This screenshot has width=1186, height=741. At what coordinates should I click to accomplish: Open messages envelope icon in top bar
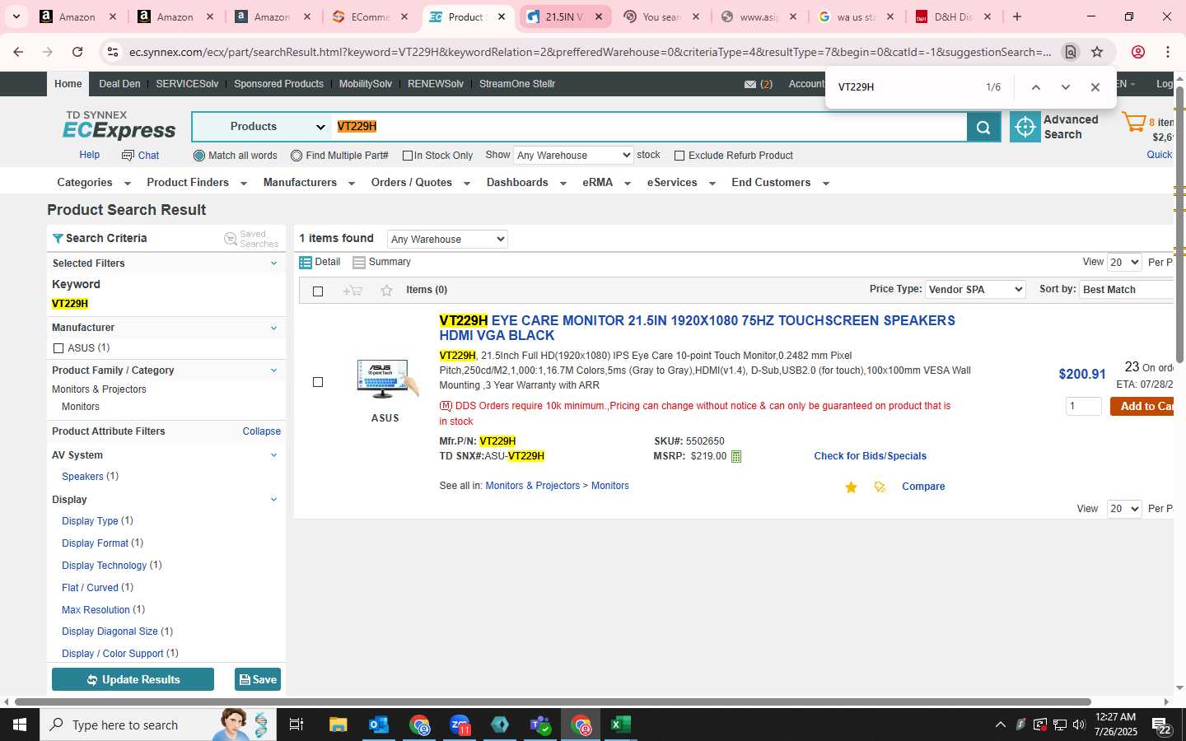point(750,84)
